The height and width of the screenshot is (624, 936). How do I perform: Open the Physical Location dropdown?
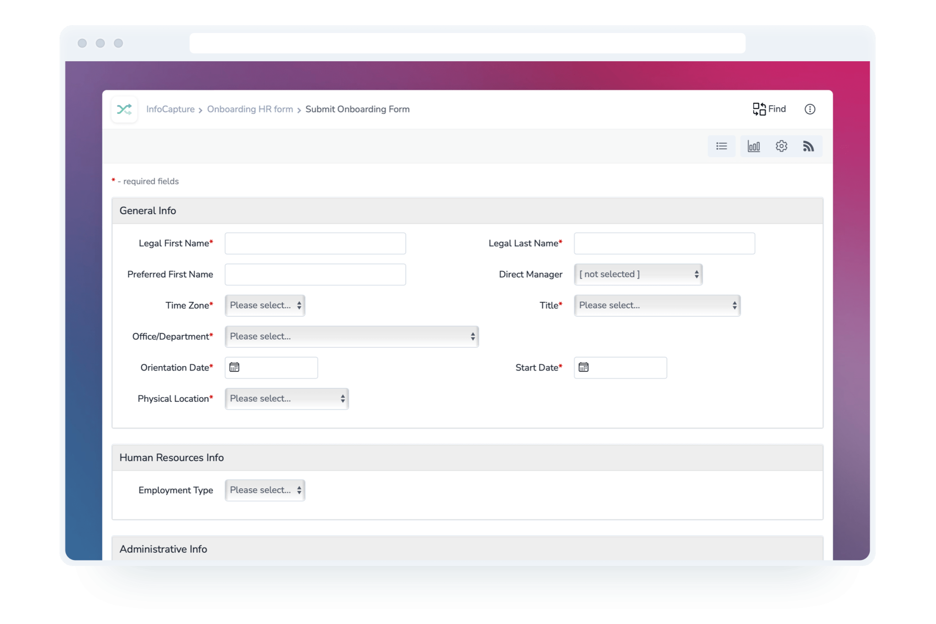point(286,398)
